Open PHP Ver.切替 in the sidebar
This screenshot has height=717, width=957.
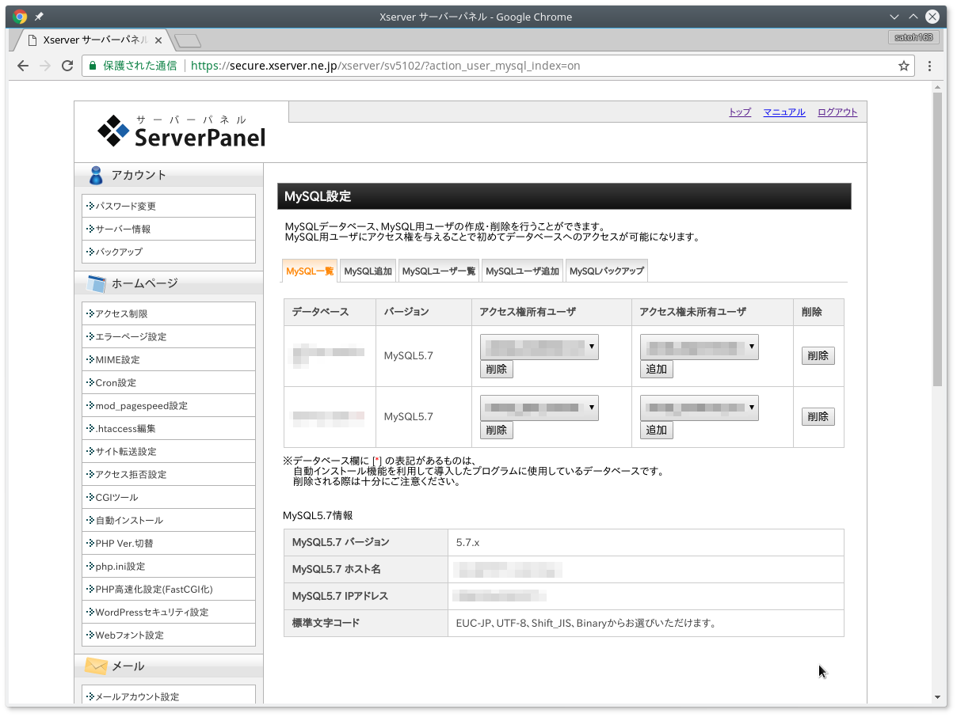[x=169, y=543]
